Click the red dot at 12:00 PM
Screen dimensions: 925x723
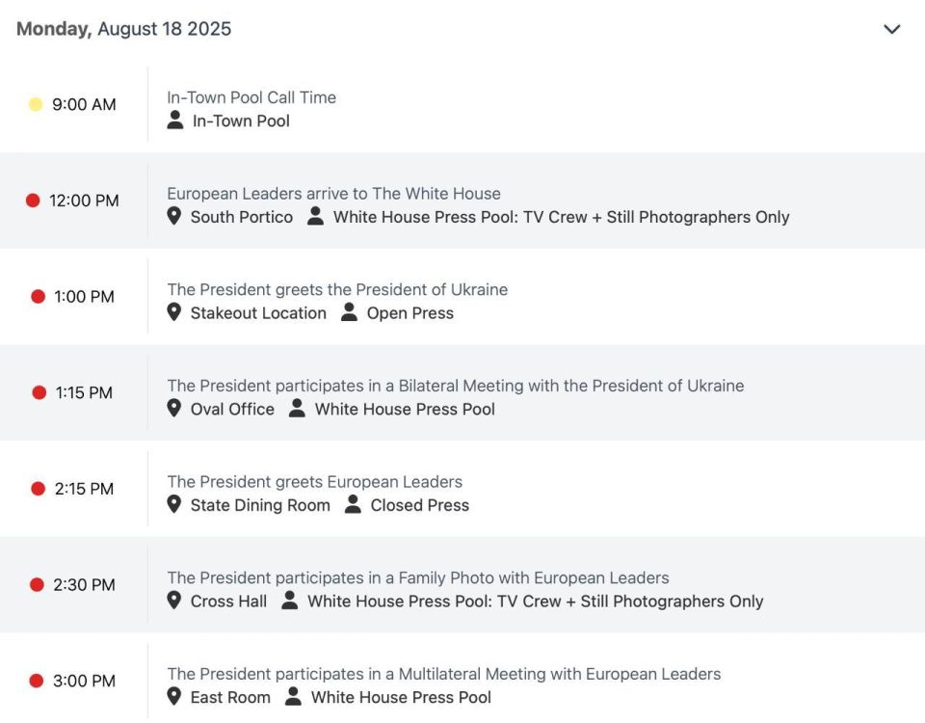coord(33,201)
